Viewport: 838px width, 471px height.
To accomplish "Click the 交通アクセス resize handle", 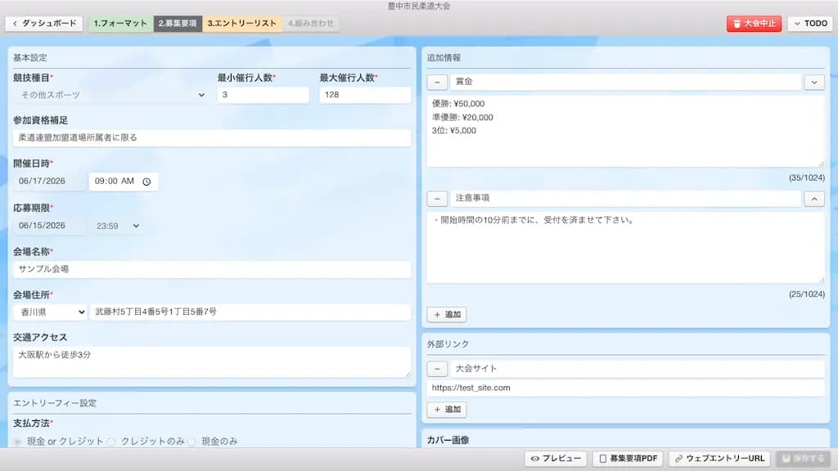I will [408, 375].
